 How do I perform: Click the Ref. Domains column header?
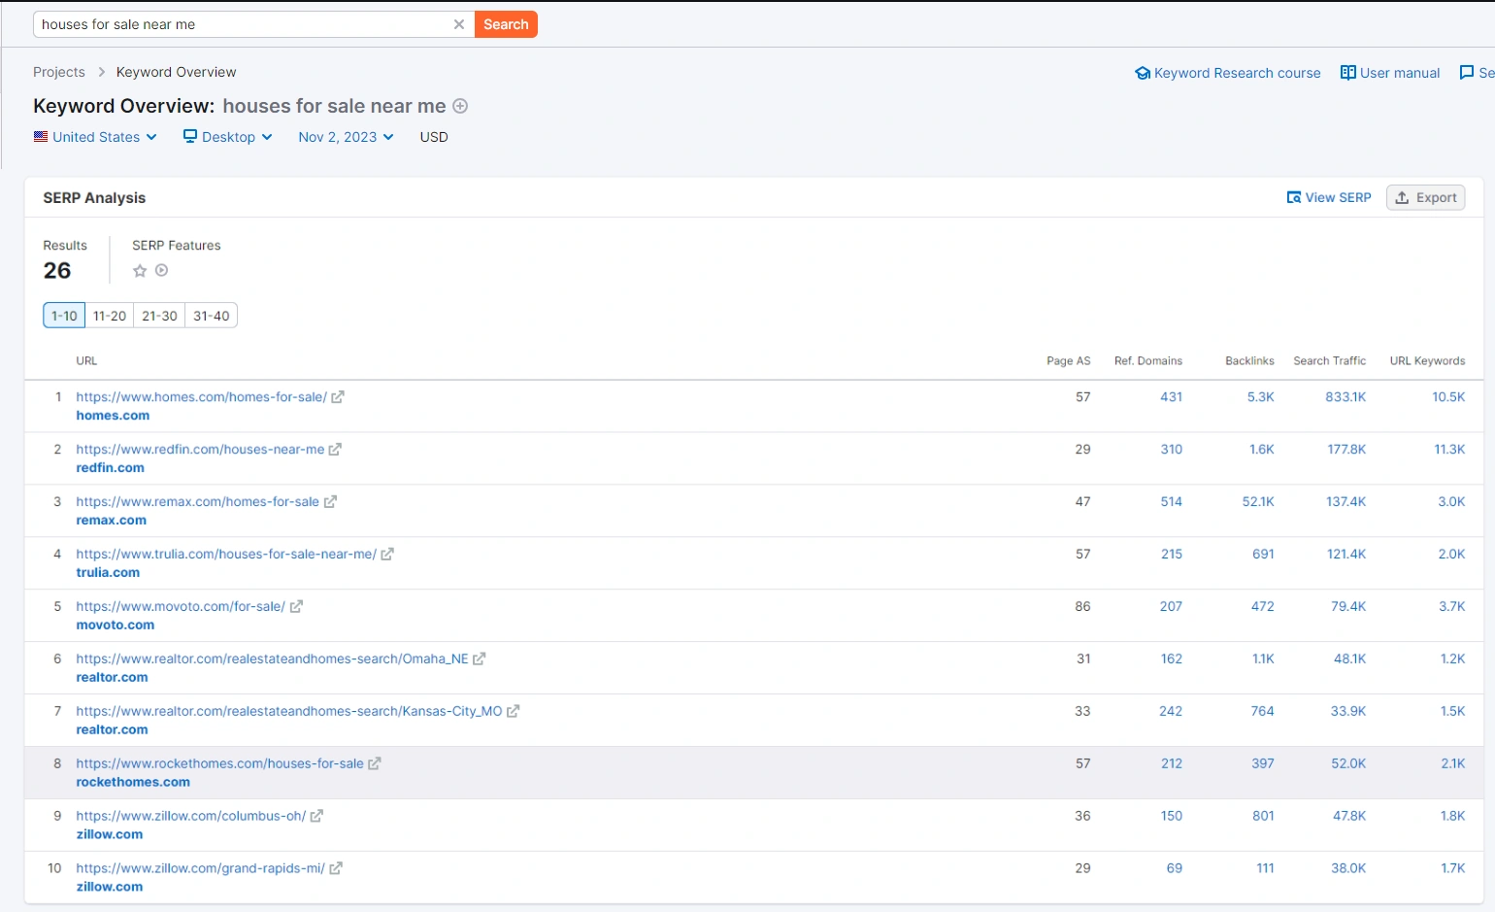click(x=1148, y=361)
